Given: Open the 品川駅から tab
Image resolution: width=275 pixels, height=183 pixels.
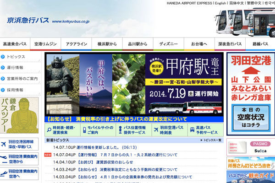Looking at the screenshot, I should [x=138, y=44].
